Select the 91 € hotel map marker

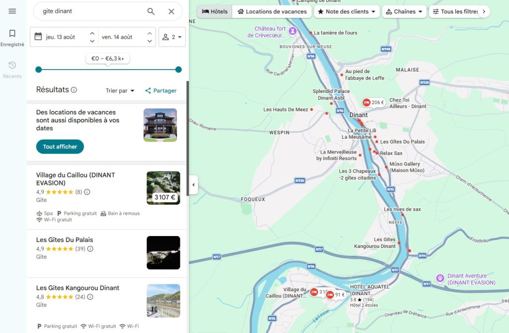pos(336,295)
